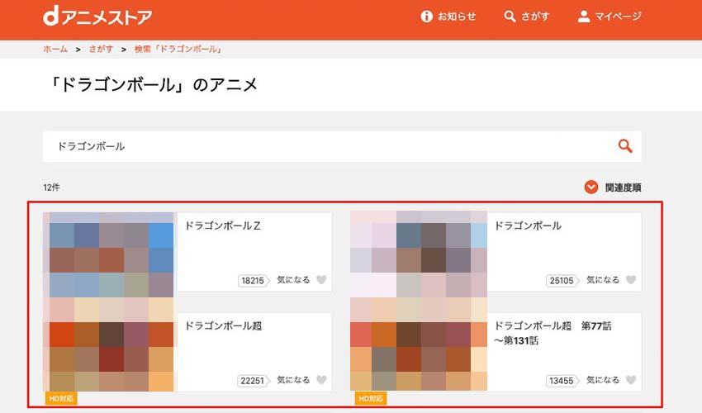This screenshot has height=413, width=702.
Task: Click the HD対応 badge under ドラゴンボール超 22251
Action: point(61,398)
